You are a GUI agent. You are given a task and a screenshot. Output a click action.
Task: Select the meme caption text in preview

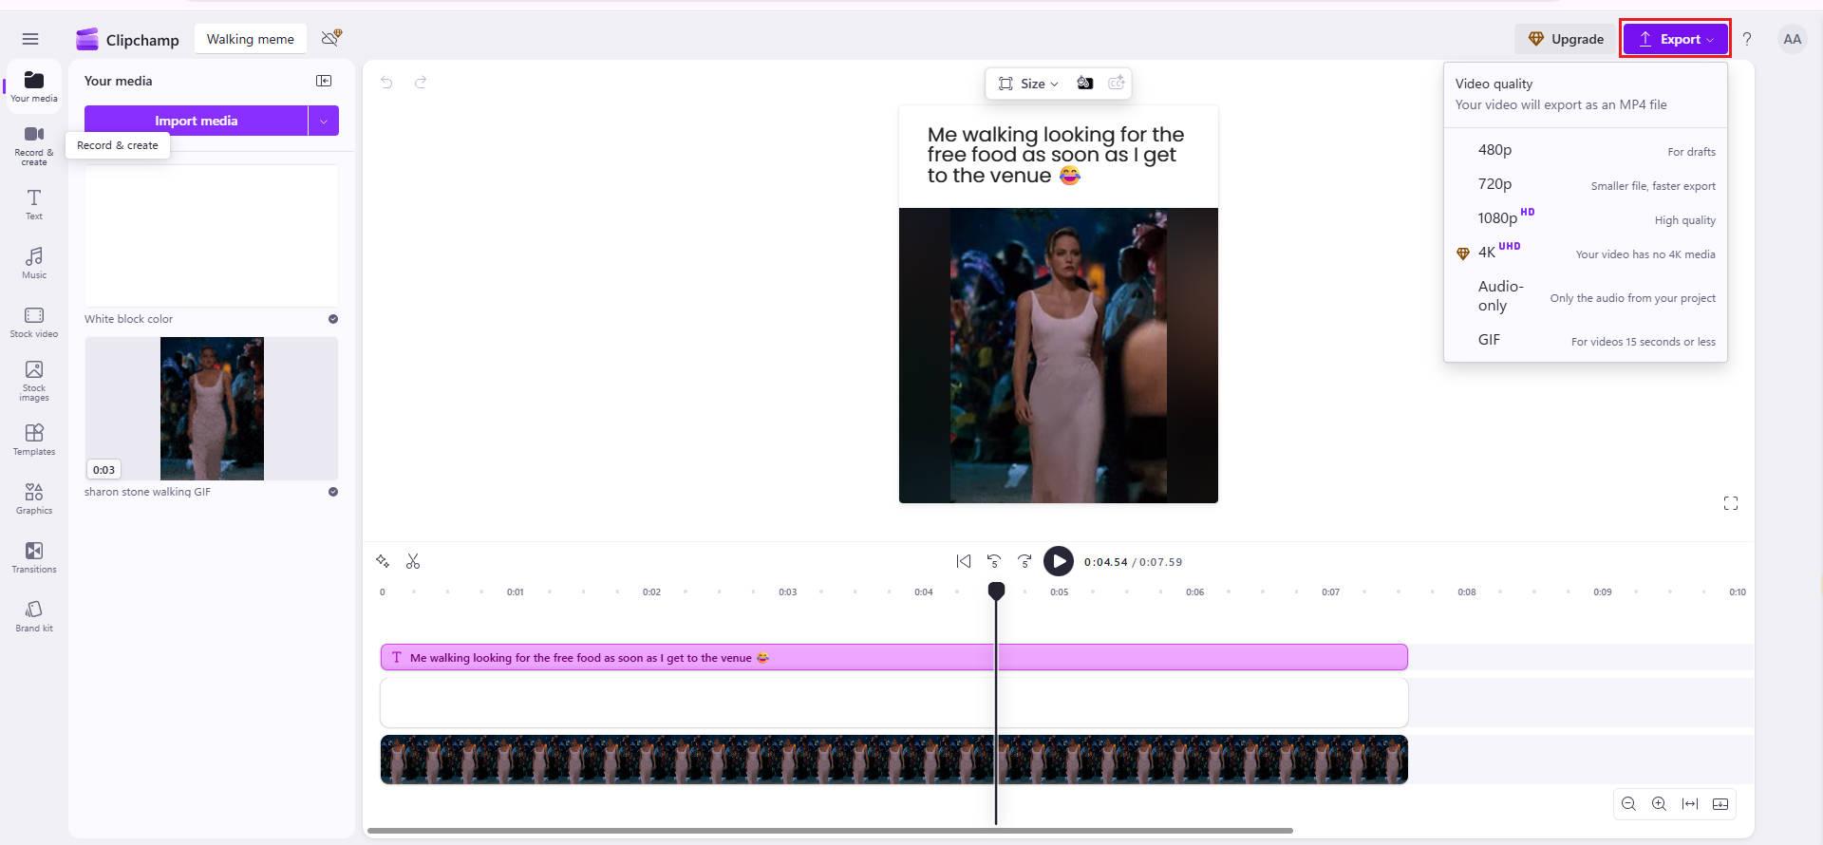(x=1055, y=155)
